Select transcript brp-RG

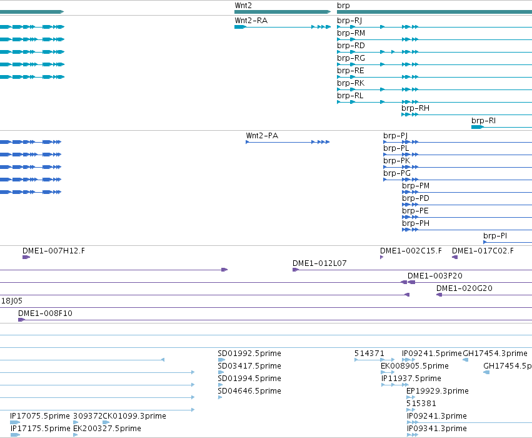(x=351, y=58)
